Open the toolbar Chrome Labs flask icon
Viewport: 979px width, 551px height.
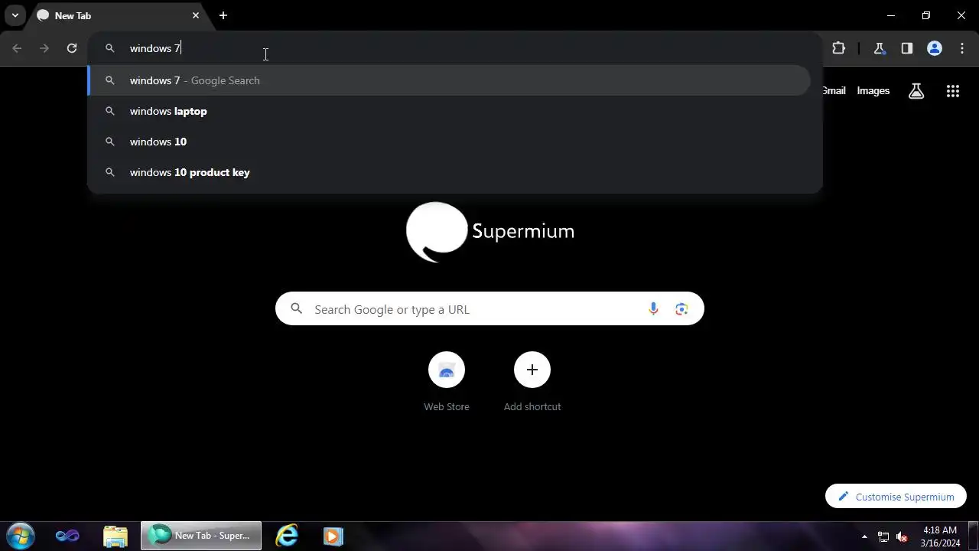coord(880,48)
